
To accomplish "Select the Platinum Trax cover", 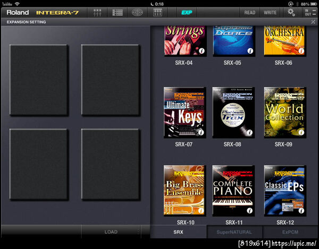I will (233, 113).
